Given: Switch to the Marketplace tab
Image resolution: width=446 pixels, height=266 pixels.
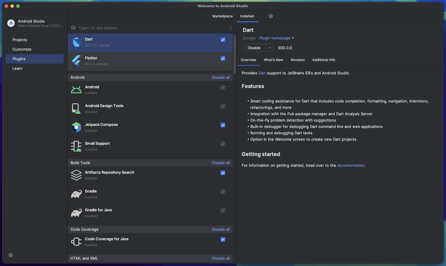Looking at the screenshot, I should [x=222, y=16].
